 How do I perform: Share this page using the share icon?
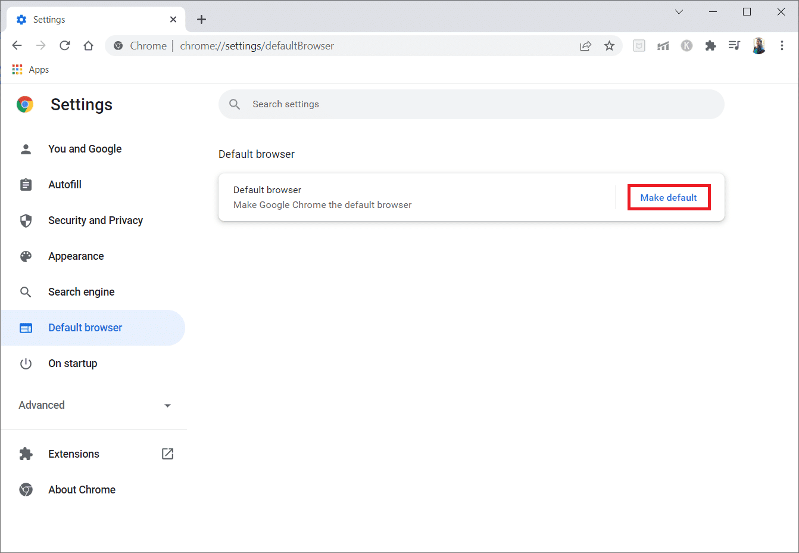(585, 46)
